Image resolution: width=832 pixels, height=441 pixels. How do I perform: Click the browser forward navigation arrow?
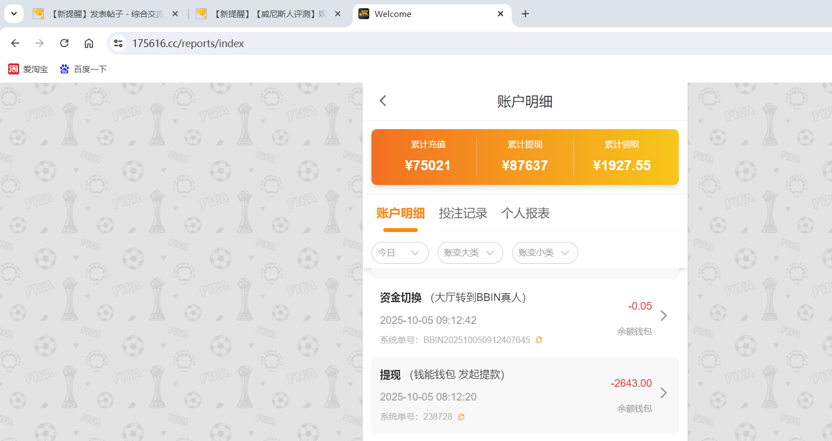39,43
